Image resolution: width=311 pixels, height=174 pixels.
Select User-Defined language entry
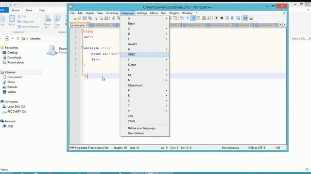[145, 133]
